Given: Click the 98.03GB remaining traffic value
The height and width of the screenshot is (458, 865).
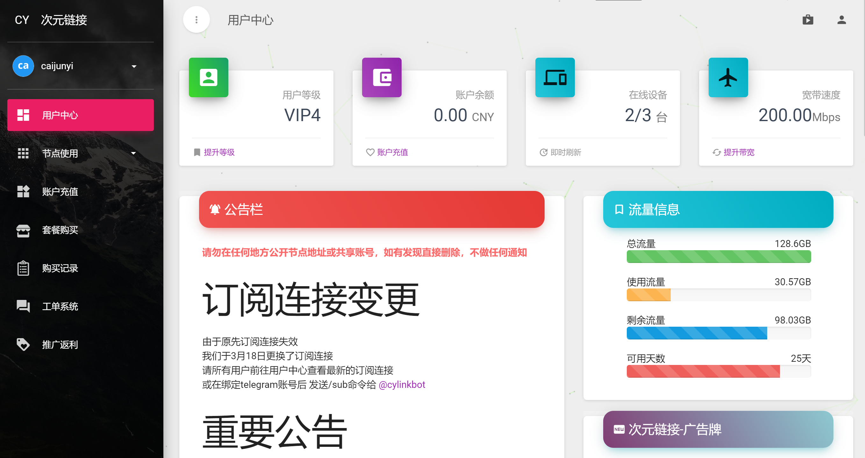Looking at the screenshot, I should pyautogui.click(x=793, y=320).
